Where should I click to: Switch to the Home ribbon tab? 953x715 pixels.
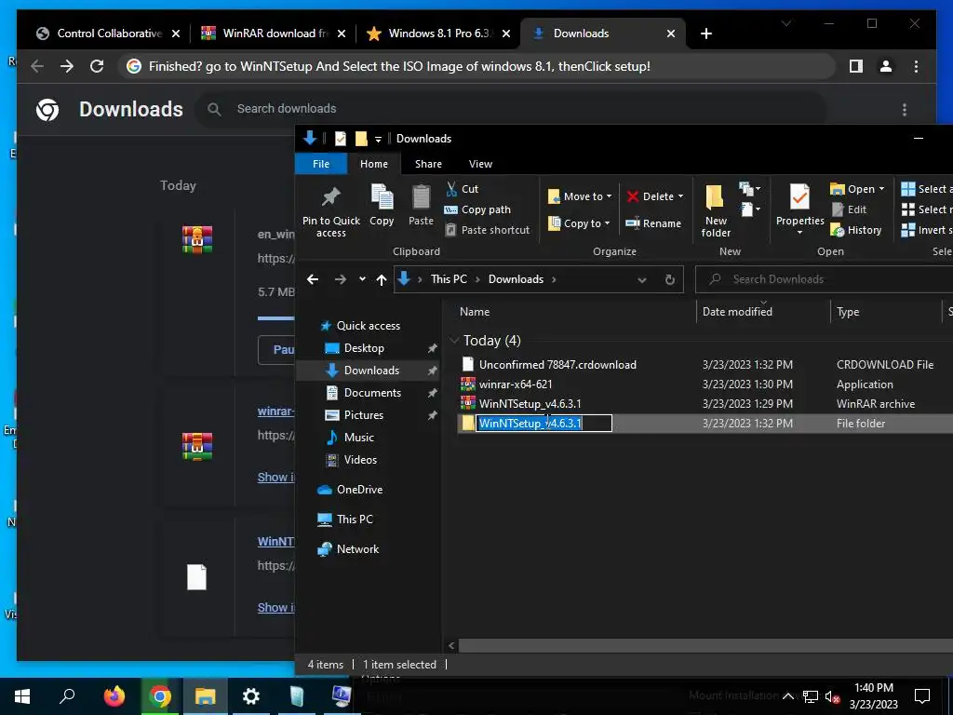point(374,164)
